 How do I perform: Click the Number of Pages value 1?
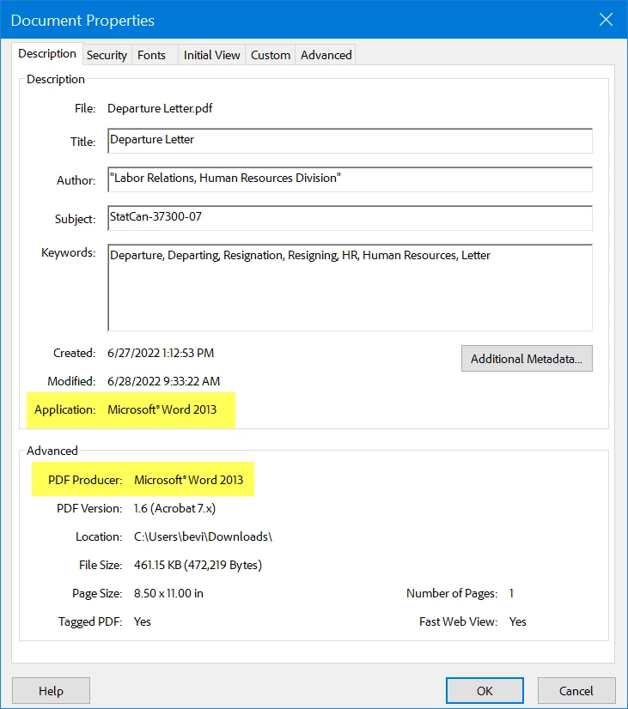[511, 593]
